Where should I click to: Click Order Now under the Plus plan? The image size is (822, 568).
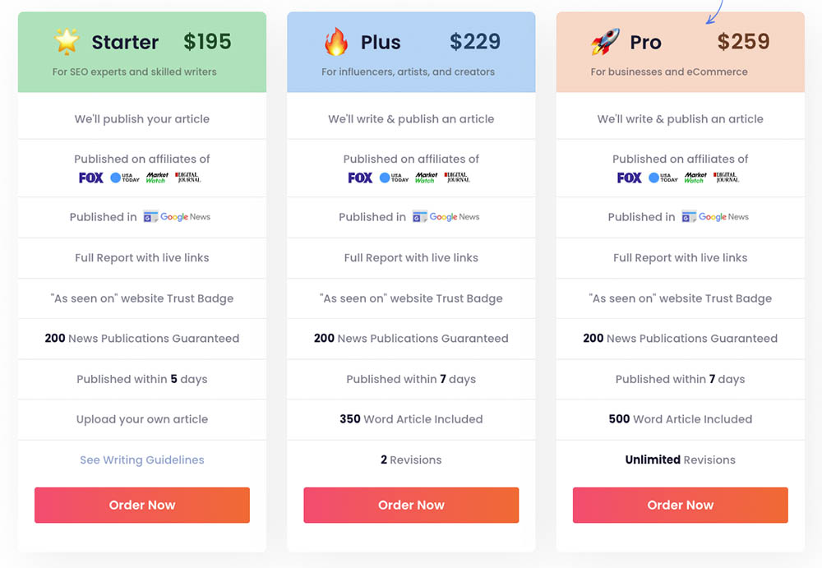(x=411, y=505)
